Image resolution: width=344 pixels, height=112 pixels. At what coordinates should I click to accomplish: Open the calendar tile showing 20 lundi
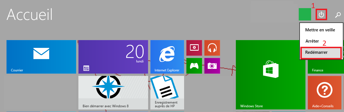113,57
